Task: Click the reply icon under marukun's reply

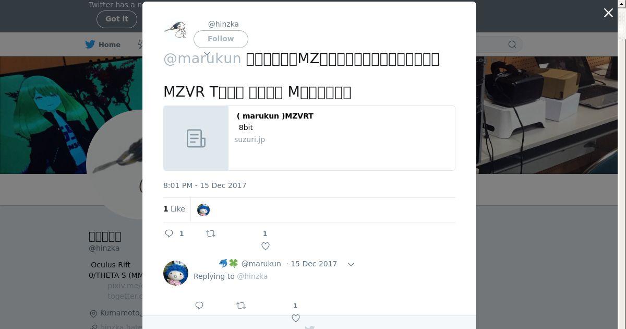Action: (199, 305)
